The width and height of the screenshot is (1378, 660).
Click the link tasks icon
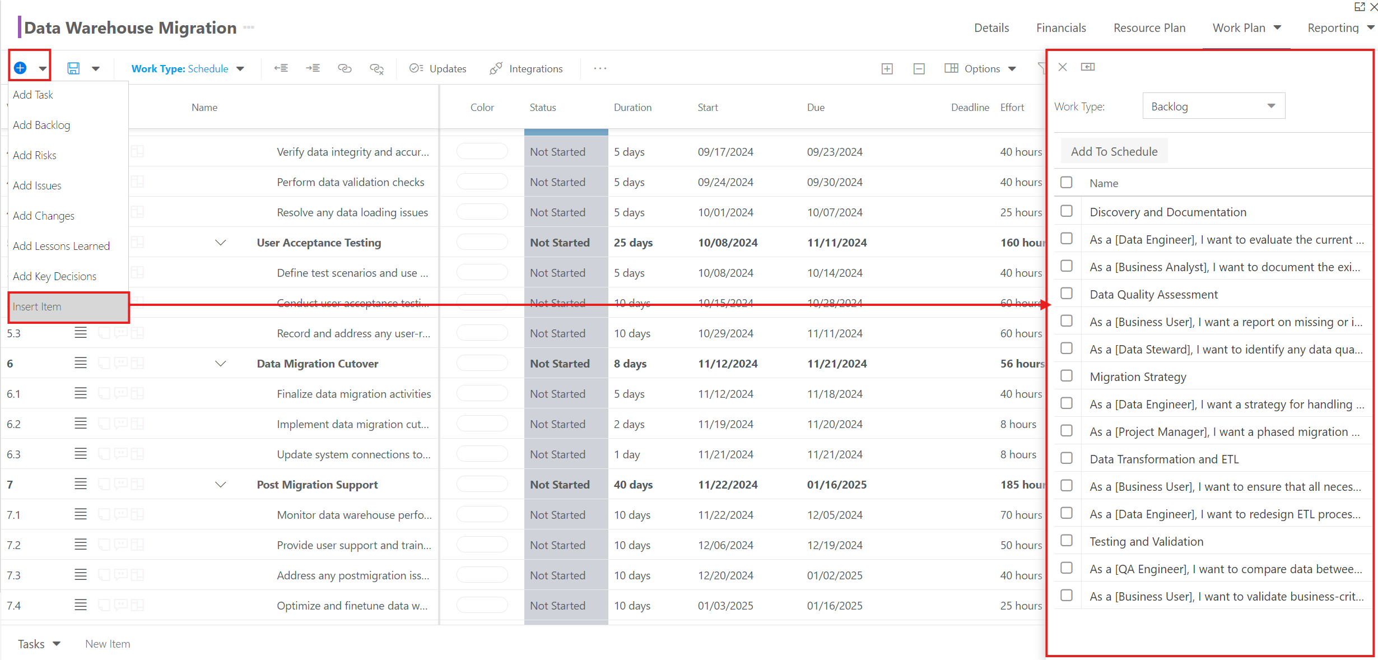pos(344,68)
